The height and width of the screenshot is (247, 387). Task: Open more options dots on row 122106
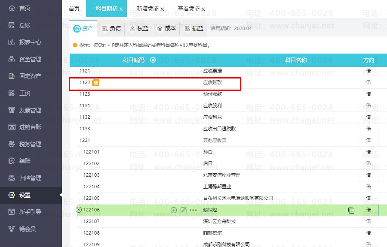pos(193,210)
